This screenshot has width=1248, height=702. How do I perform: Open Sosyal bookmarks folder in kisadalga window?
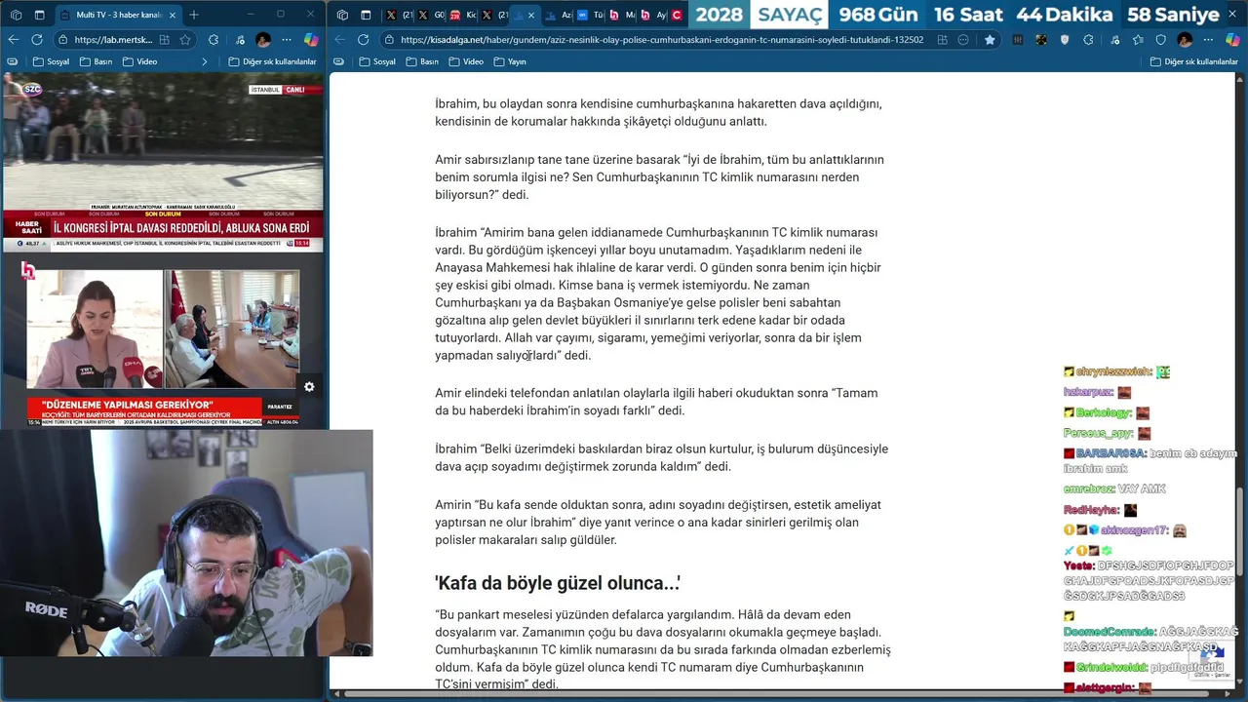[x=377, y=61]
